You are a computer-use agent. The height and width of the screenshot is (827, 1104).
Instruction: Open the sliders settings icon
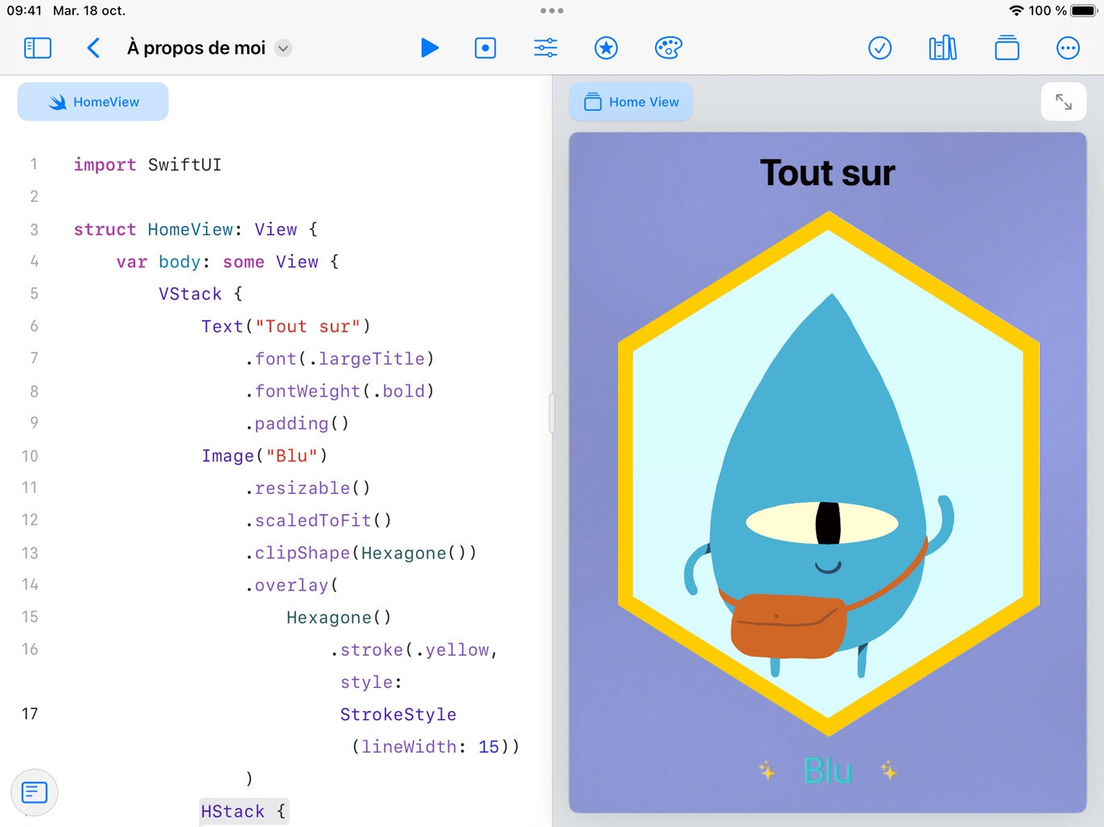click(x=546, y=48)
